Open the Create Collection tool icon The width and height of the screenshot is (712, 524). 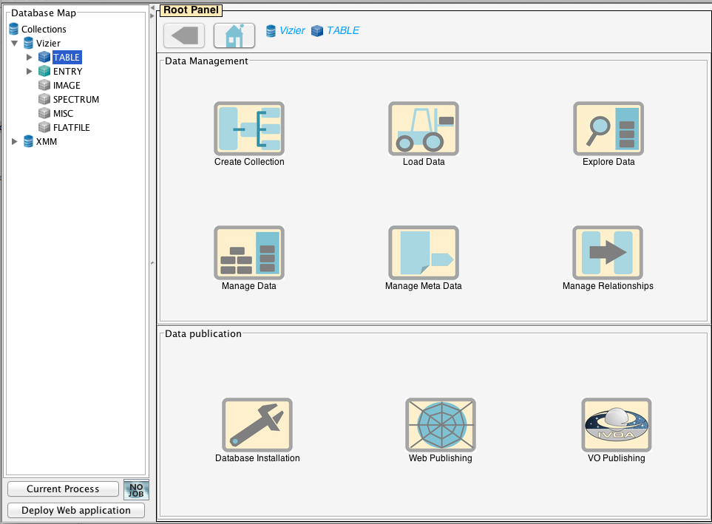pos(249,129)
